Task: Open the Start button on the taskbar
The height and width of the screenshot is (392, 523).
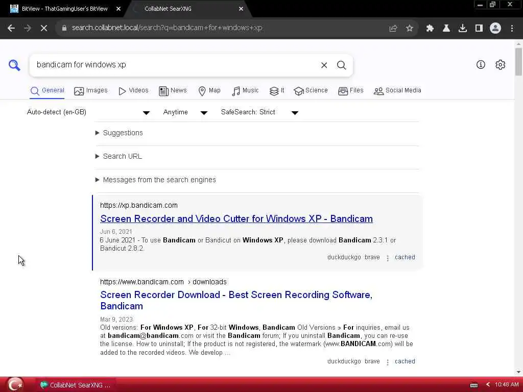Action: 15,385
